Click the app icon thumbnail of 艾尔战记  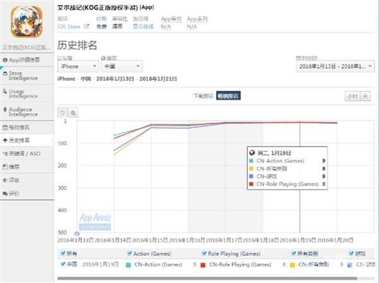pyautogui.click(x=27, y=22)
